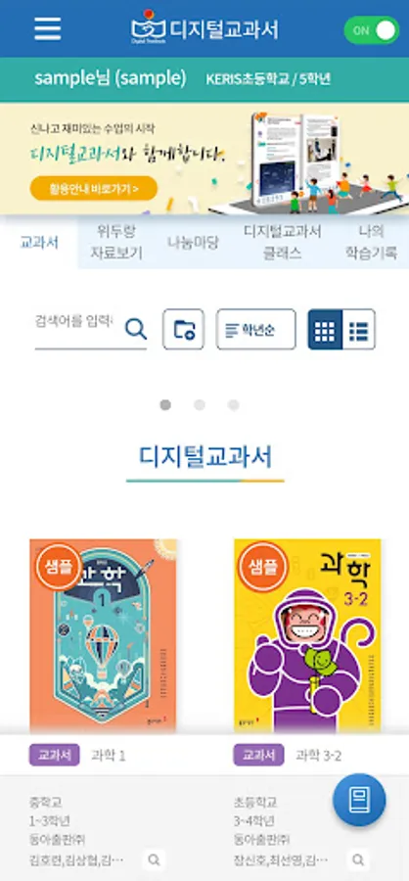The height and width of the screenshot is (881, 409).
Task: Click the 활용안내 바로가기 button
Action: tap(94, 188)
